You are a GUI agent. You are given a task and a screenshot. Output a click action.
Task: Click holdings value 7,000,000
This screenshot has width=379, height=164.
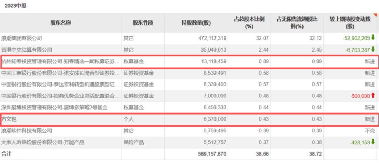214,96
